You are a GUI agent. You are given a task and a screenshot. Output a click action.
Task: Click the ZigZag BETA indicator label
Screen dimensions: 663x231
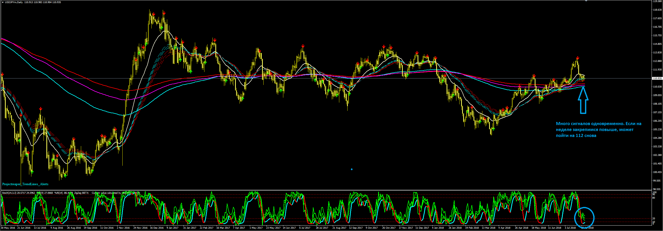click(x=81, y=193)
